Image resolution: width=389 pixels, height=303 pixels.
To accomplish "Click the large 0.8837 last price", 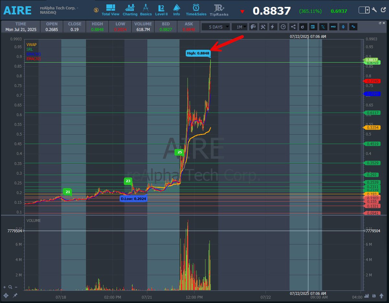I will (272, 11).
